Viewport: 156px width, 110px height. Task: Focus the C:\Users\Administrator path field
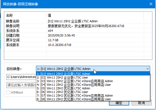coord(21,77)
